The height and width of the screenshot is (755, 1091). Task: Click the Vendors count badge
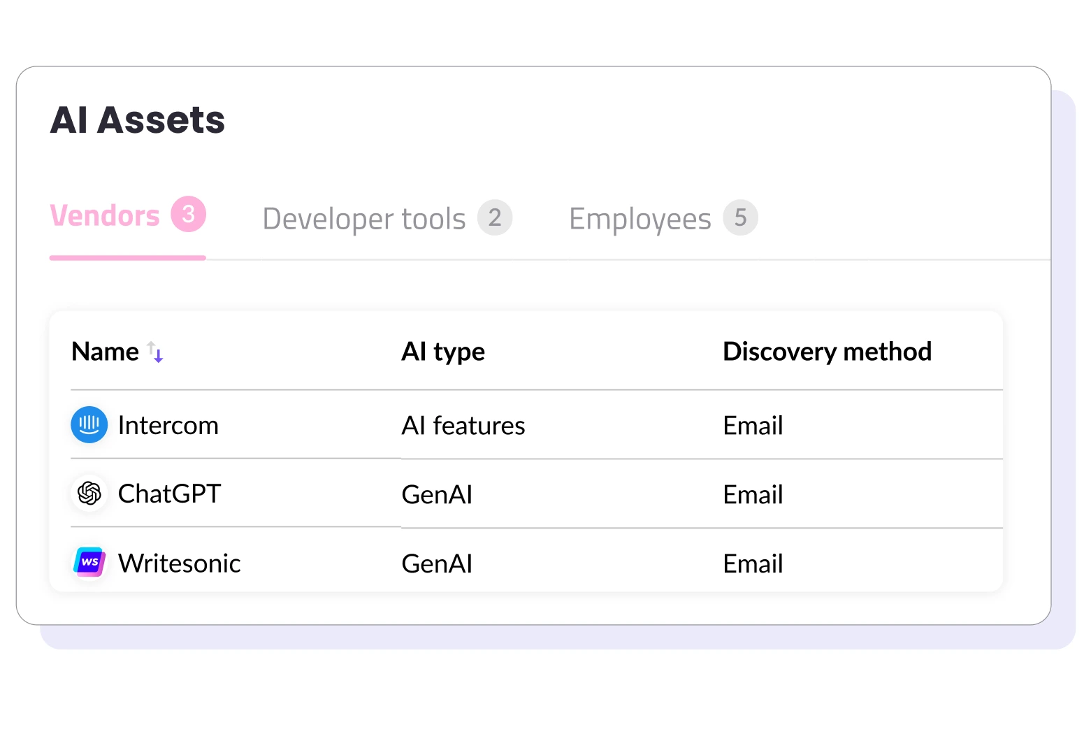tap(188, 214)
